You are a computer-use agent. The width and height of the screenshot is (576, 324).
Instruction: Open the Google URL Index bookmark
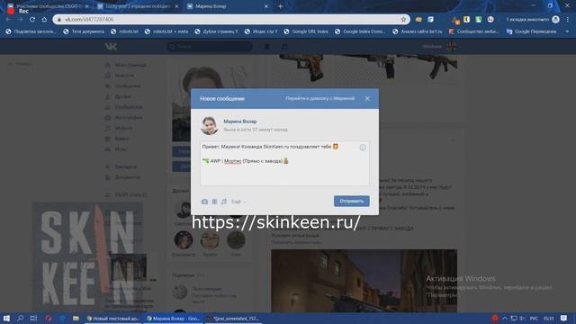[306, 31]
